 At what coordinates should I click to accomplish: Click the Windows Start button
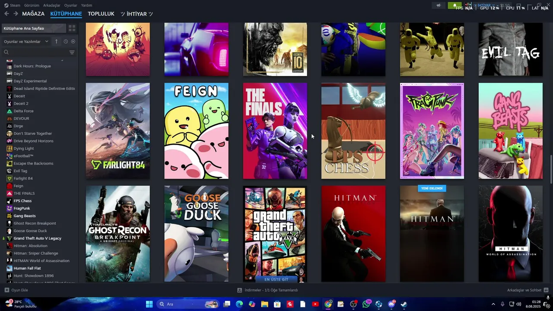(x=149, y=304)
